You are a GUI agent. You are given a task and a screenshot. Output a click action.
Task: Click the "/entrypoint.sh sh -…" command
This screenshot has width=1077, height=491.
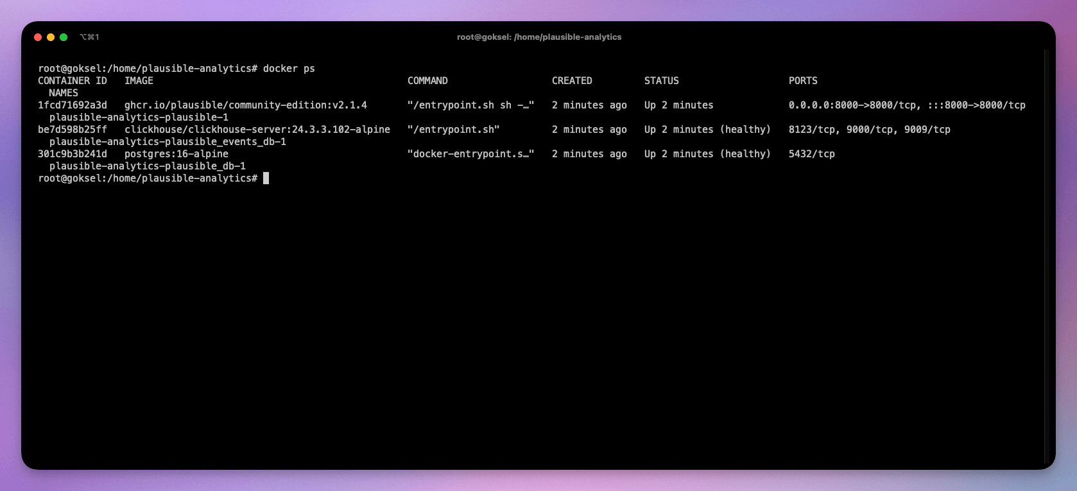(x=471, y=105)
